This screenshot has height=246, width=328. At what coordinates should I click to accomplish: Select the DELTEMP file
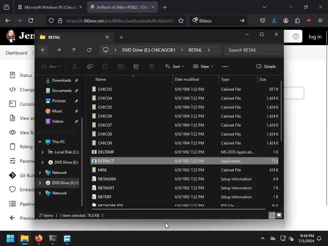184,152
